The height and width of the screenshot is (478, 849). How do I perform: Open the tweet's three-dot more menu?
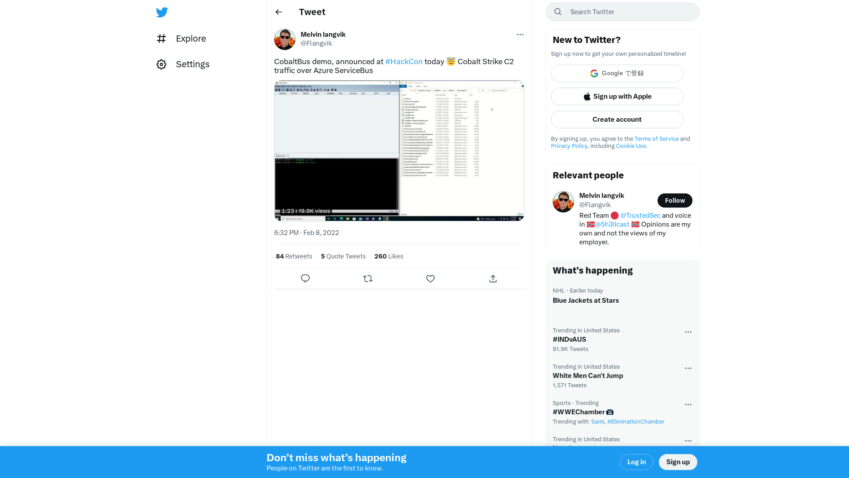tap(520, 35)
